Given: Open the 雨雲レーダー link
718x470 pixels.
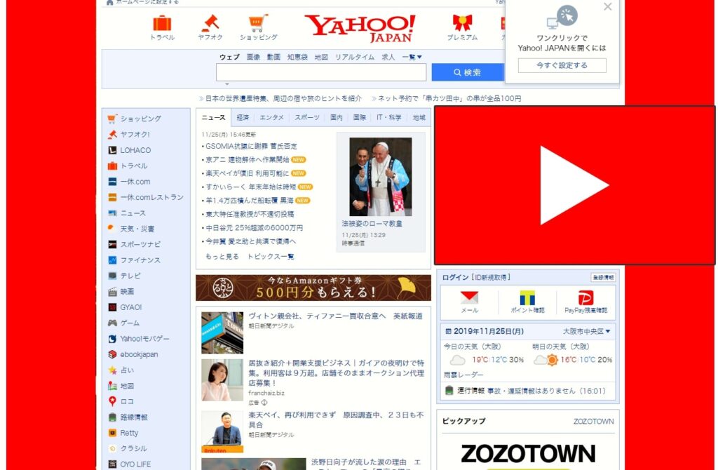Looking at the screenshot, I should point(463,375).
